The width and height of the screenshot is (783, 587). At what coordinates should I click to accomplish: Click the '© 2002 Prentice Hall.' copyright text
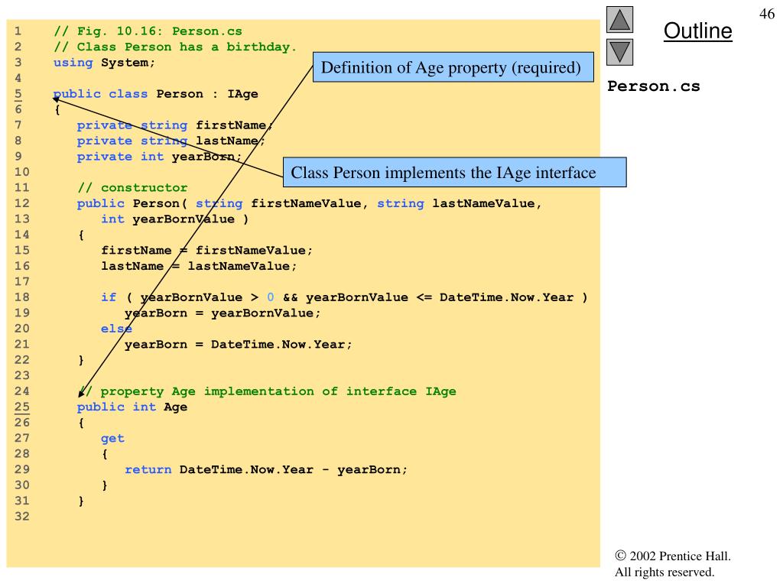673,556
